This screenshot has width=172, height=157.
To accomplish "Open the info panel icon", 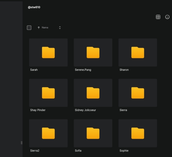I will pyautogui.click(x=167, y=17).
